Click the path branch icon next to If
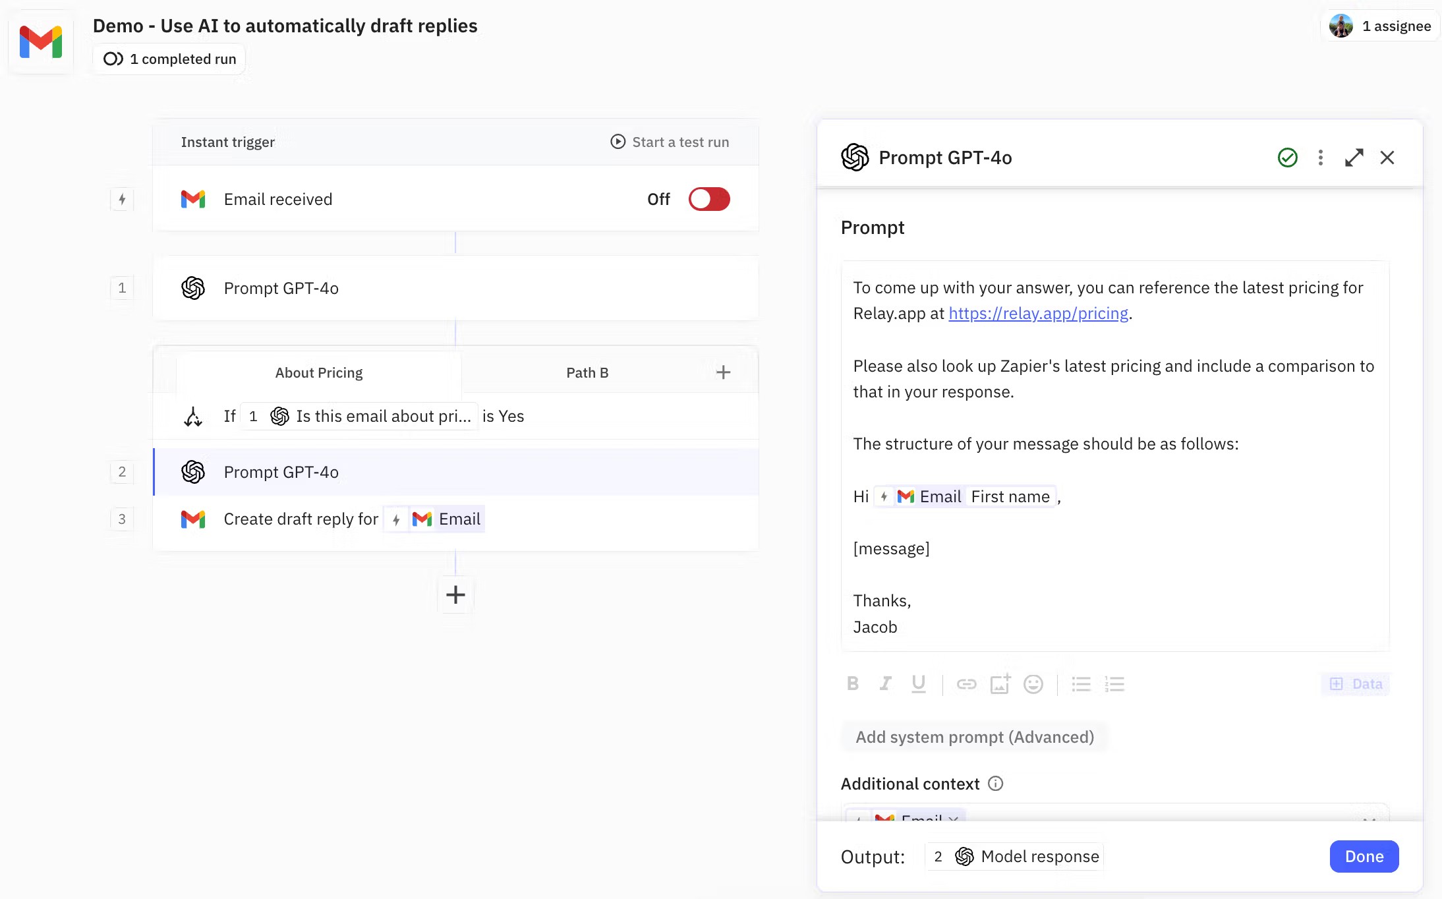The image size is (1442, 899). pyautogui.click(x=193, y=417)
